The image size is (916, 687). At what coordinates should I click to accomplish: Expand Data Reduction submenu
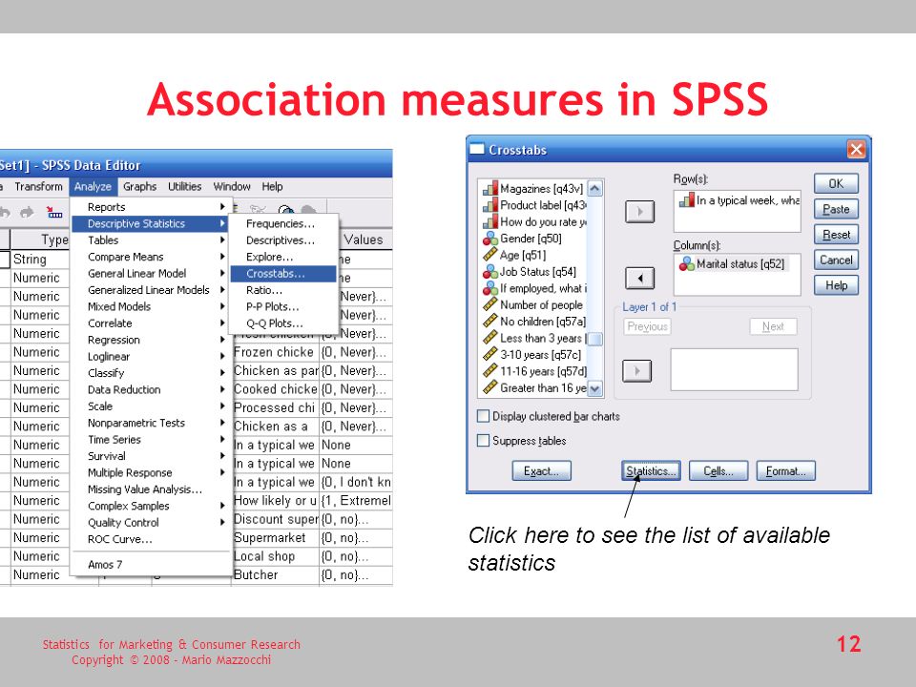coord(152,389)
